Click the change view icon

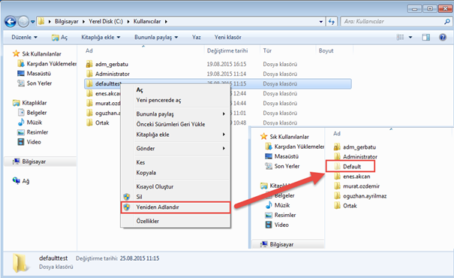point(400,37)
